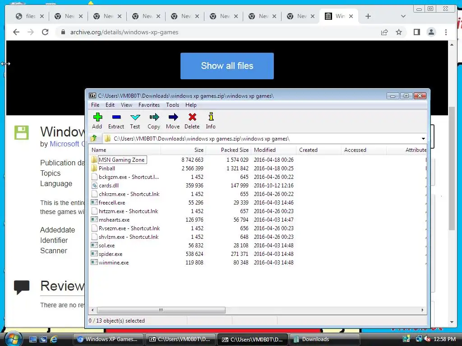Sort by the Name column header

point(125,150)
